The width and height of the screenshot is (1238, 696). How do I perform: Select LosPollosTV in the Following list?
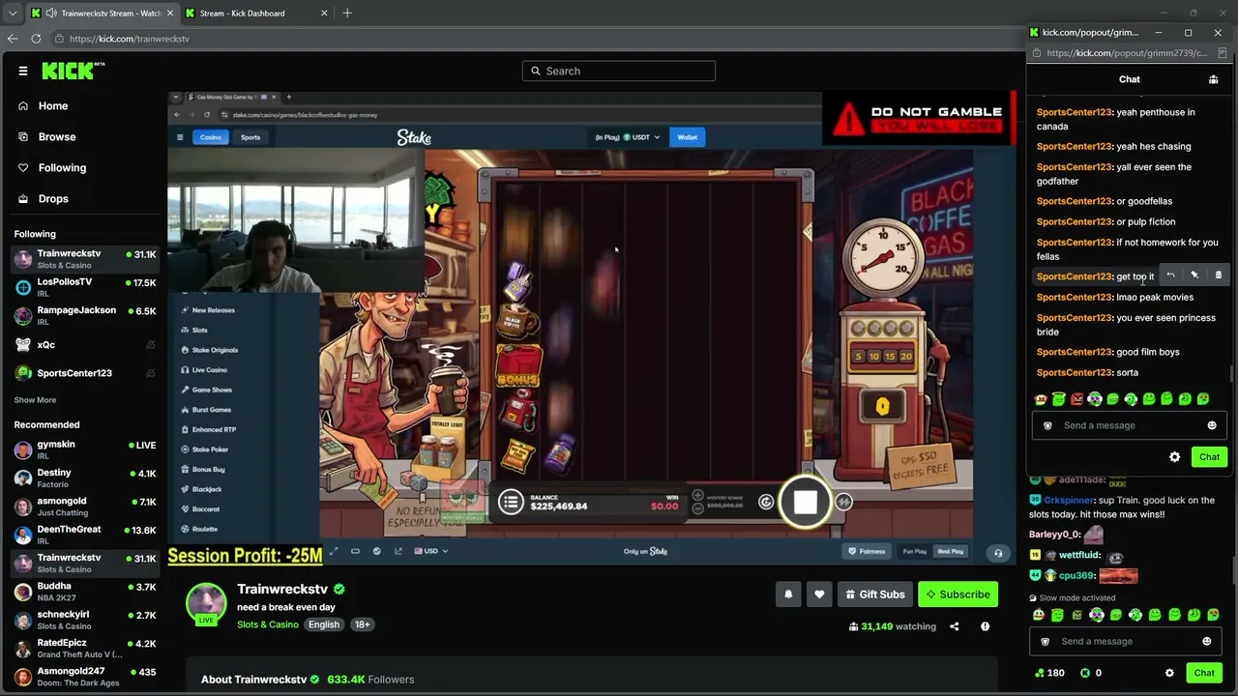coord(84,287)
